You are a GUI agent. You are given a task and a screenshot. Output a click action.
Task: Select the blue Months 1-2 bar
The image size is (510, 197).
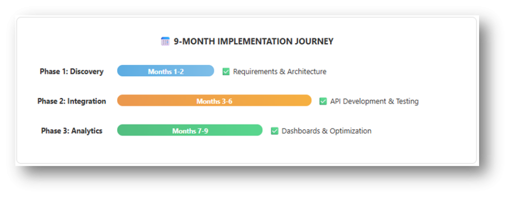tap(165, 71)
